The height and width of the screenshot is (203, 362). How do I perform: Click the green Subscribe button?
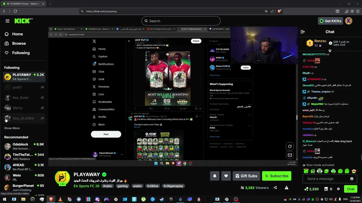[x=277, y=176]
